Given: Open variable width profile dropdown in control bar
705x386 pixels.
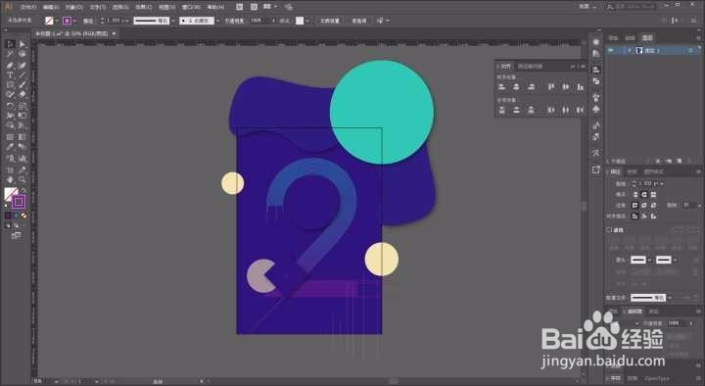Looking at the screenshot, I should click(173, 21).
